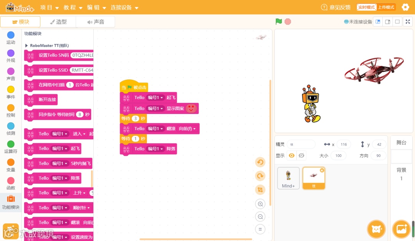Open the 连接设备 connect device menu

pos(124,7)
